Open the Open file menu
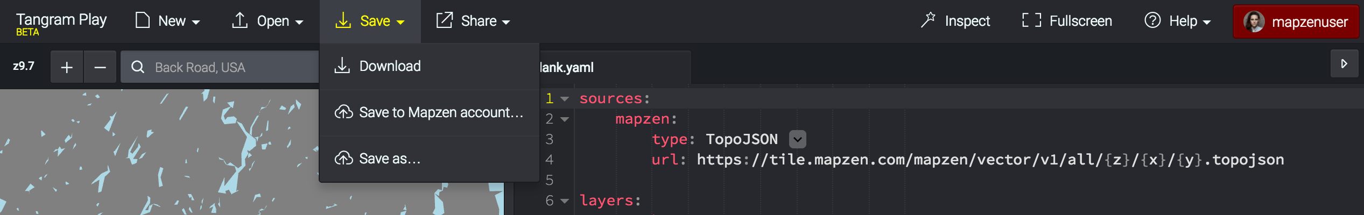Image resolution: width=1364 pixels, height=215 pixels. pos(268,21)
